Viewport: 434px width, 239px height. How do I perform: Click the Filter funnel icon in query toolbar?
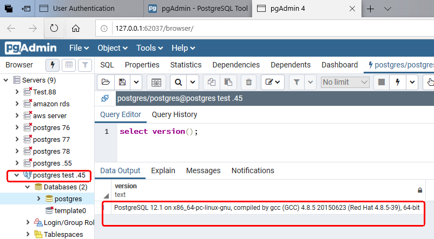click(x=297, y=82)
